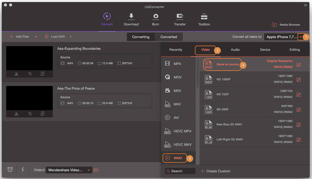Open effects settings for Asa-The Price of Peace
This screenshot has height=179, width=312.
[43, 114]
